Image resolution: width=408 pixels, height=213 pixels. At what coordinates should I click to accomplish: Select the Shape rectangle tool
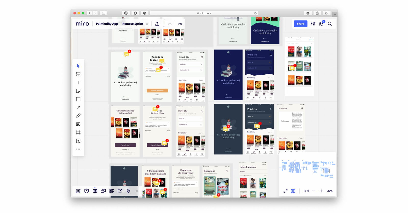tap(78, 99)
